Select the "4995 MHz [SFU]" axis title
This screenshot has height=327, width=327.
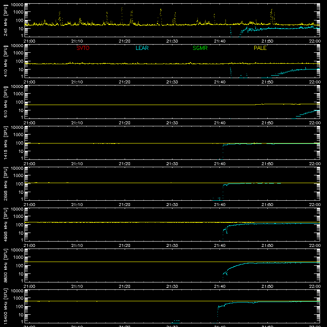pyautogui.click(x=6, y=224)
